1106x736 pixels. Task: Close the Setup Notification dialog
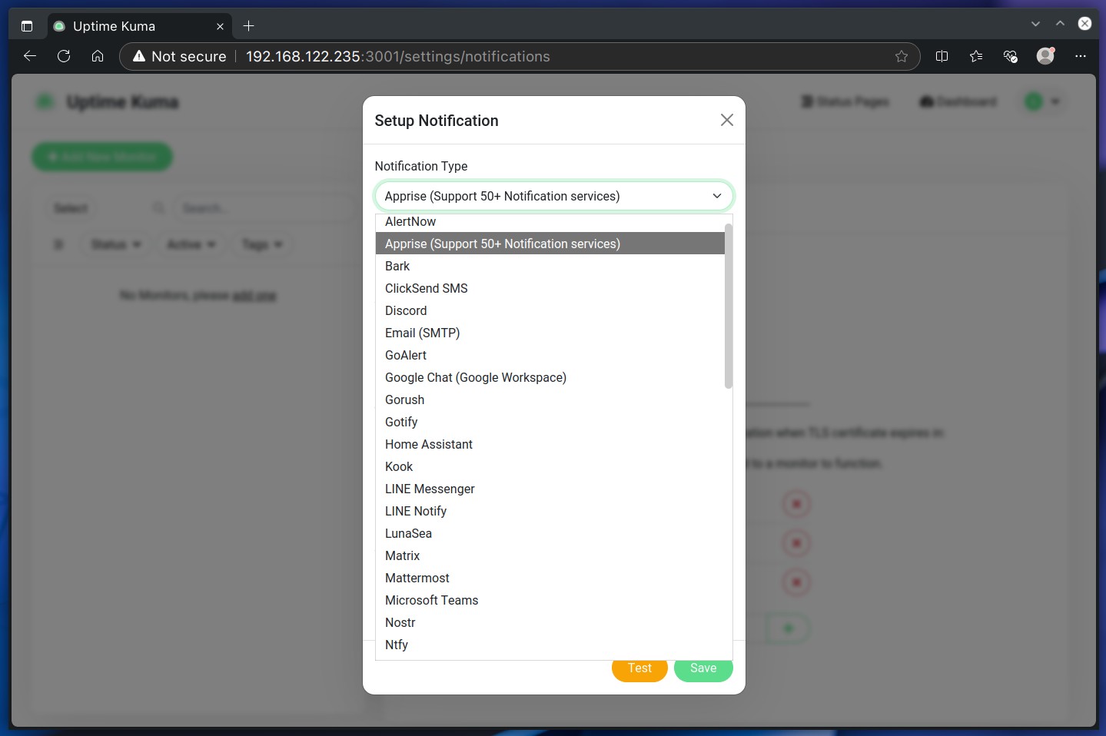tap(726, 120)
